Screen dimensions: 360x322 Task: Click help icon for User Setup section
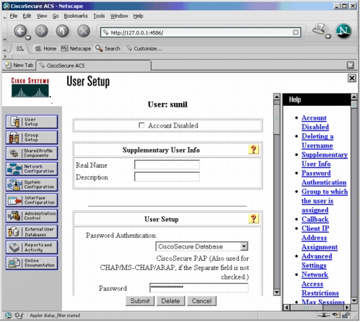pos(253,219)
